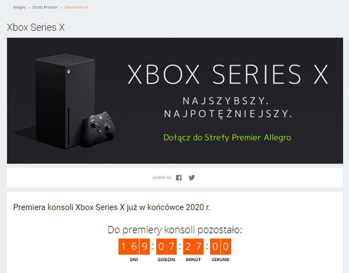Go to Strefa Premier breadcrumb
This screenshot has width=349, height=273.
click(45, 7)
